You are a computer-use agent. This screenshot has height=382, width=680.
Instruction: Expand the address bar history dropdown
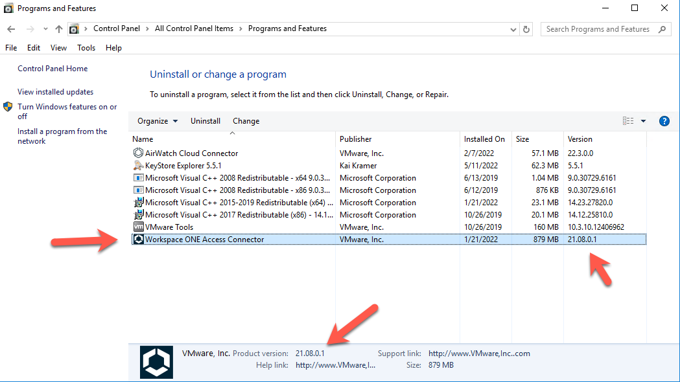coord(513,29)
